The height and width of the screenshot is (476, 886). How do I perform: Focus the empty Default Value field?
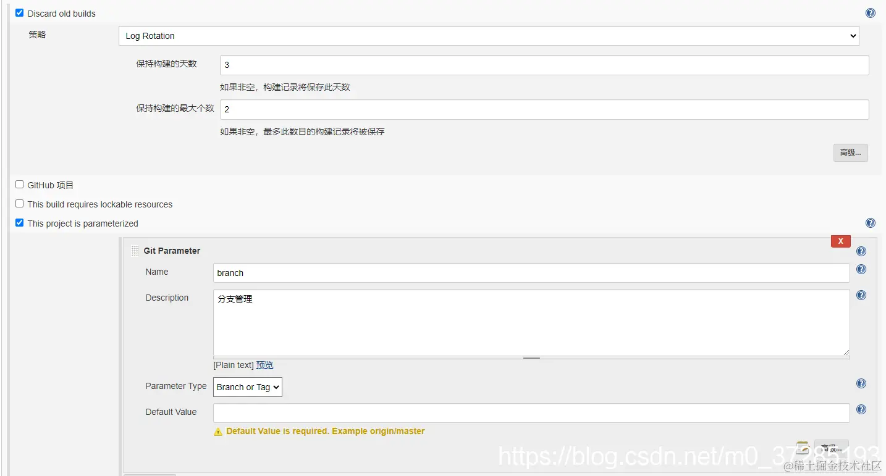[531, 413]
